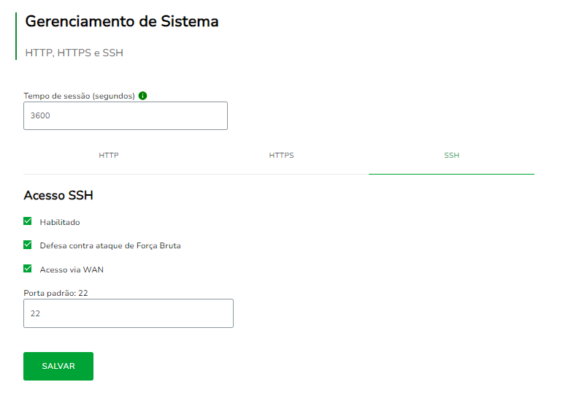
Task: Click the Tempo de sessão (segundos) label
Action: 79,96
